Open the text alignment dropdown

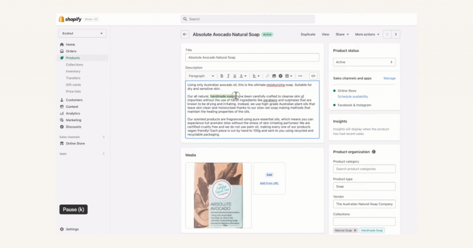point(256,76)
